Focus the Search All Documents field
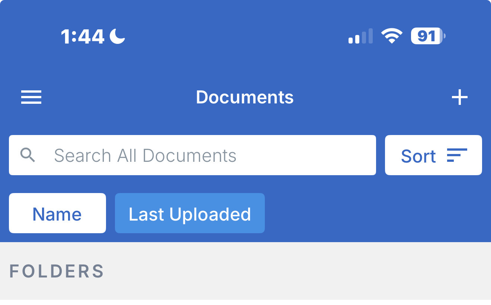 pos(192,155)
